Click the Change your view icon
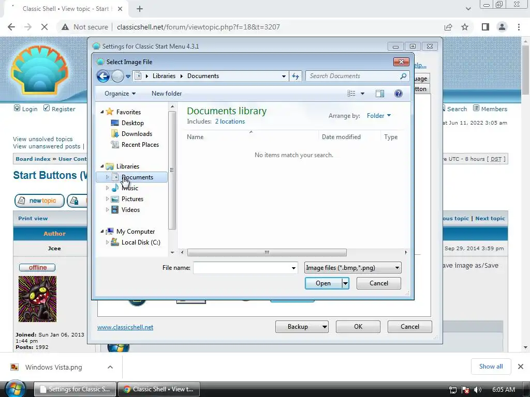This screenshot has width=530, height=397. 351,94
